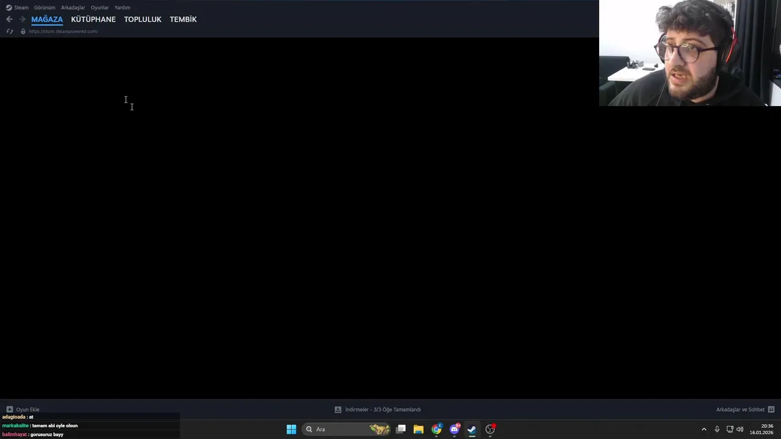Click the volume speaker tray icon

click(x=740, y=429)
